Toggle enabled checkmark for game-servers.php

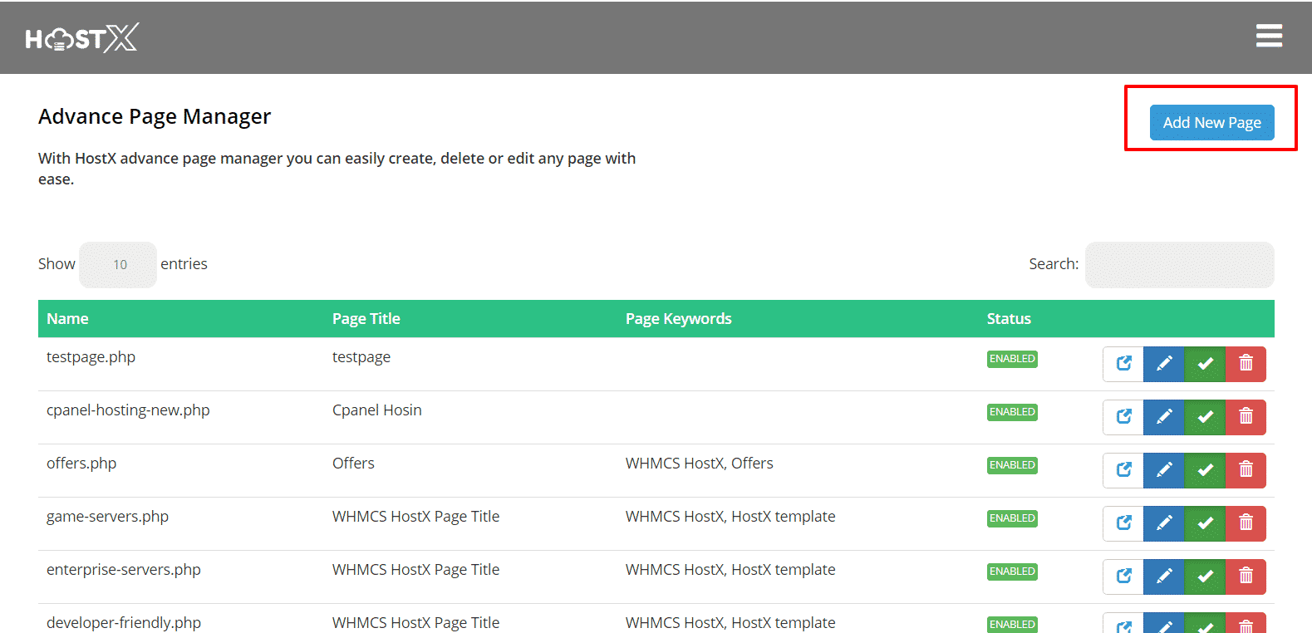click(1205, 523)
